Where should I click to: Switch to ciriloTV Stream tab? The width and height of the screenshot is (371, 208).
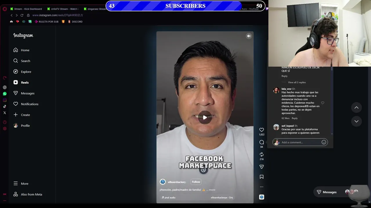[x=63, y=9]
